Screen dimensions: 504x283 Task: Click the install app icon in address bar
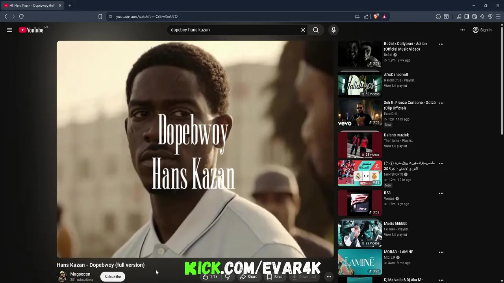point(357,17)
